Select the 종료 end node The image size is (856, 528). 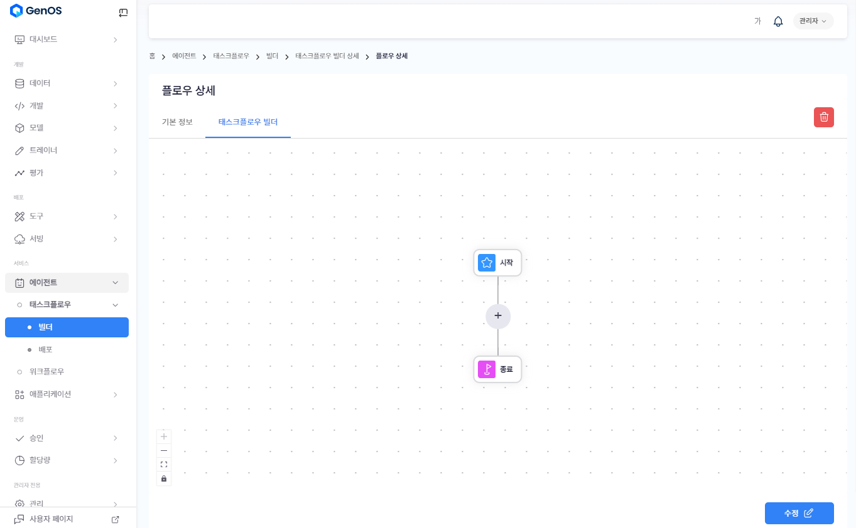click(x=497, y=369)
